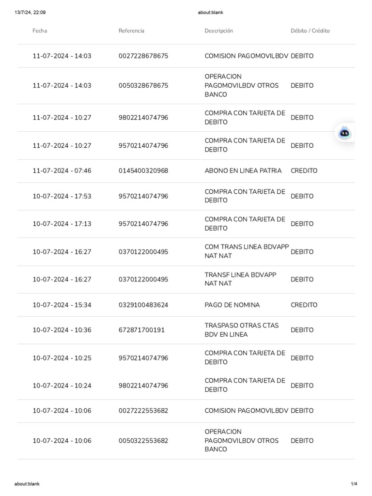The height and width of the screenshot is (496, 372).
Task: Select the Fecha column header
Action: click(40, 31)
